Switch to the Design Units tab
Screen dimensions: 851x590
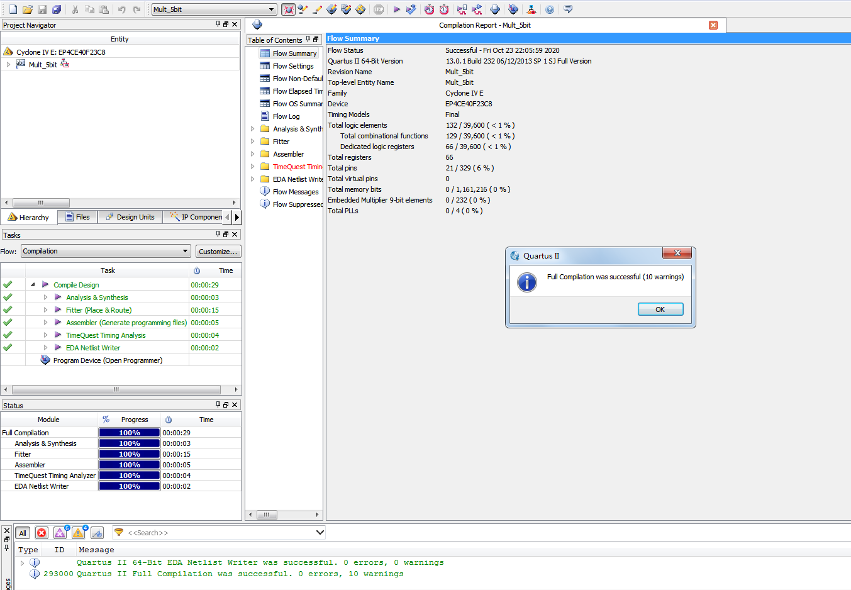pyautogui.click(x=130, y=217)
